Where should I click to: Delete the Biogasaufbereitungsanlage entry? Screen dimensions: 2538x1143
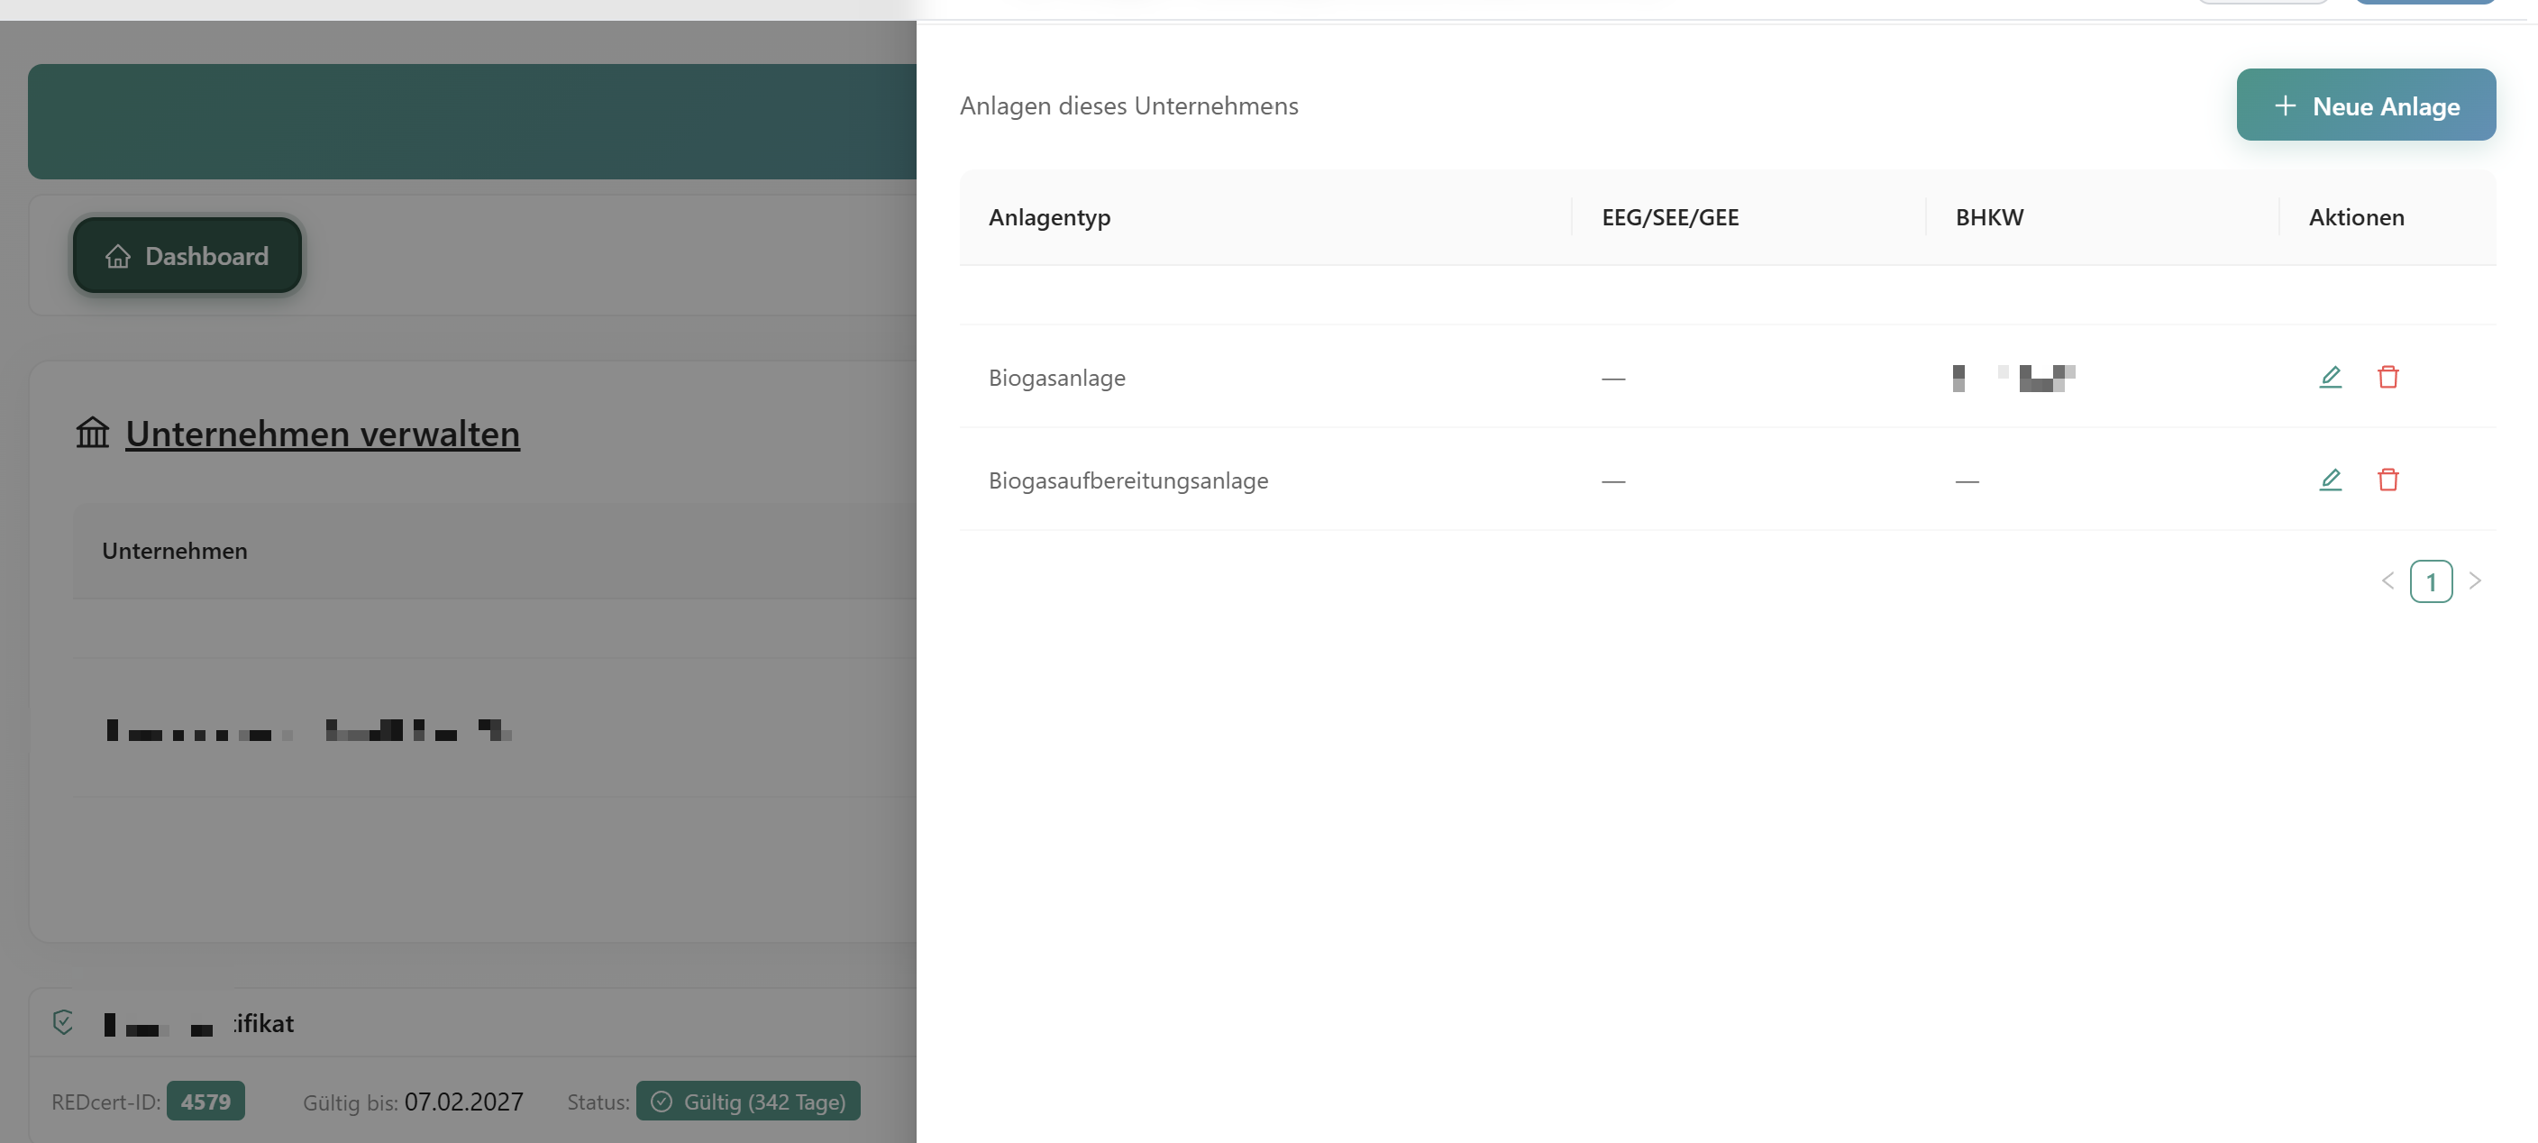(x=2387, y=480)
